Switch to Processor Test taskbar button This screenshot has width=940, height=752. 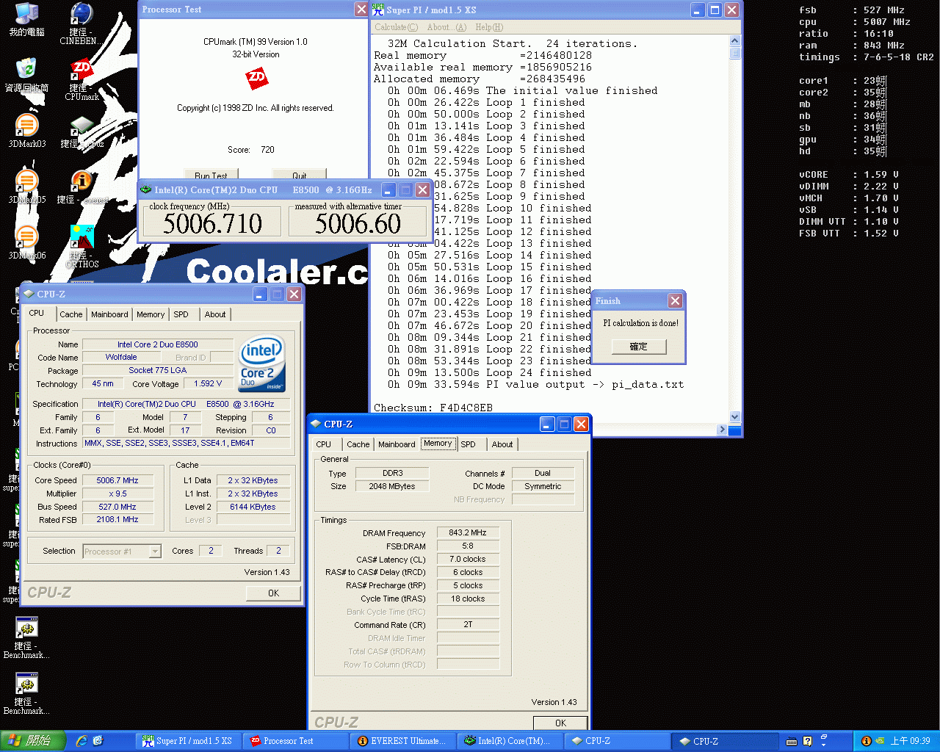coord(297,741)
